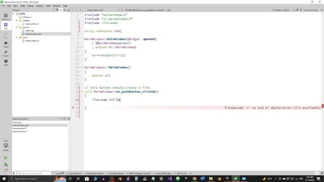Select main.cpp in Sources folder
324x182 pixels.
coord(29,30)
